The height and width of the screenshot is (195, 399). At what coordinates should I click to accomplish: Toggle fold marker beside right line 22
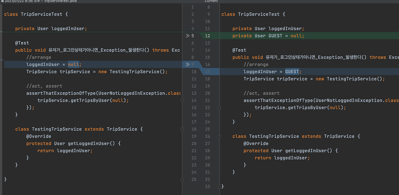(219, 108)
